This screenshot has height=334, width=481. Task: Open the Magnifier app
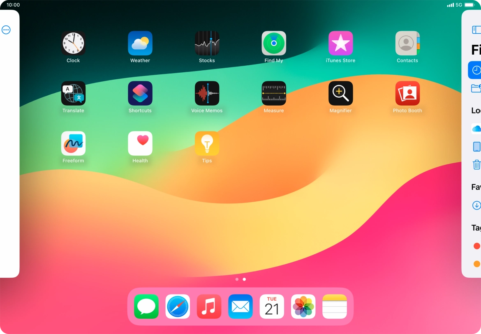pos(340,93)
